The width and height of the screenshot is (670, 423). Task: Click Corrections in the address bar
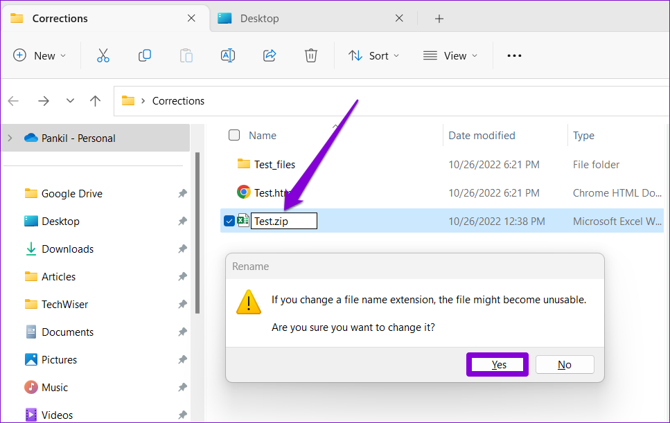click(178, 101)
